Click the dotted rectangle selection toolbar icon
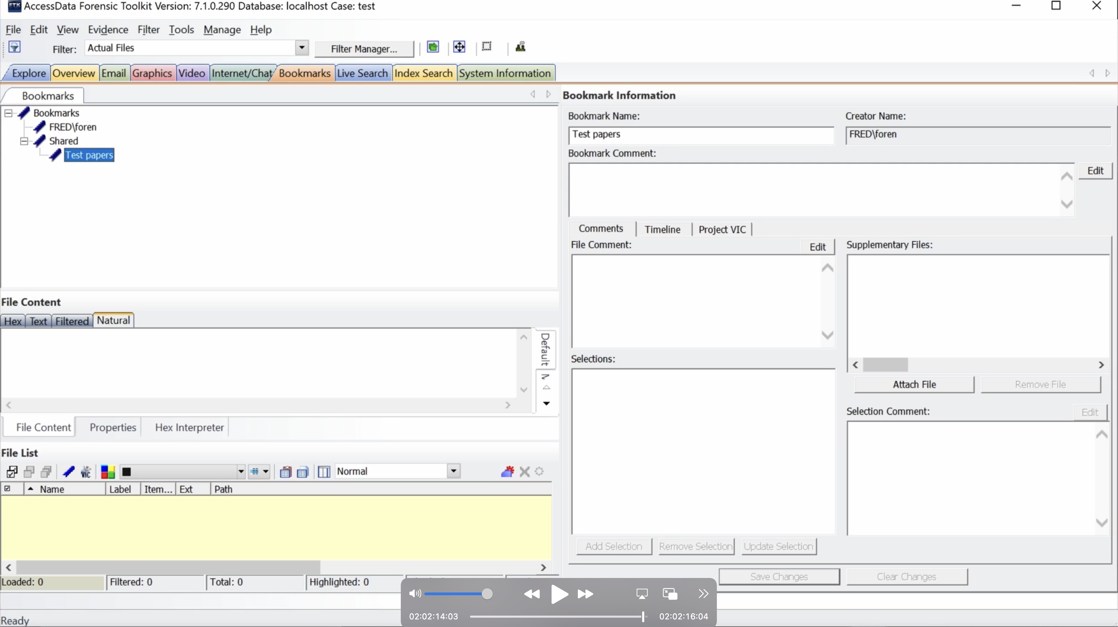 tap(487, 46)
